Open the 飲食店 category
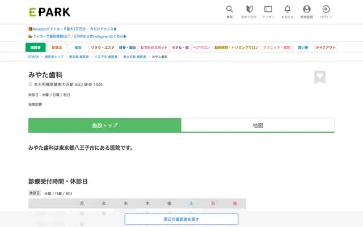The height and width of the screenshot is (227, 363). coord(57,48)
